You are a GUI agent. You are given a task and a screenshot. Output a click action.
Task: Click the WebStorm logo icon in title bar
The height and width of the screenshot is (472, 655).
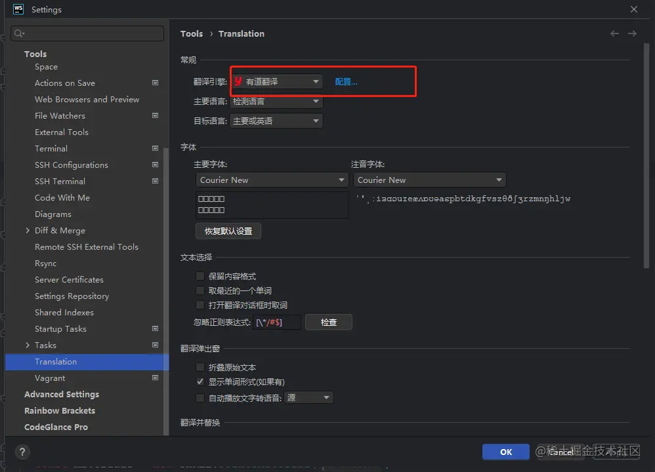point(18,9)
